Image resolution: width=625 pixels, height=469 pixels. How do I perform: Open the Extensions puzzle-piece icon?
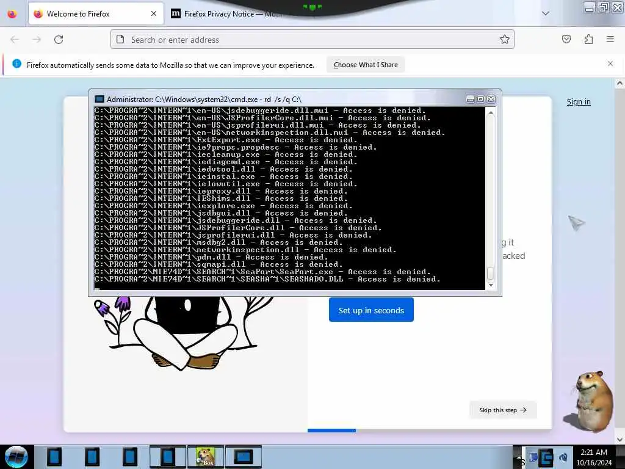(x=588, y=40)
